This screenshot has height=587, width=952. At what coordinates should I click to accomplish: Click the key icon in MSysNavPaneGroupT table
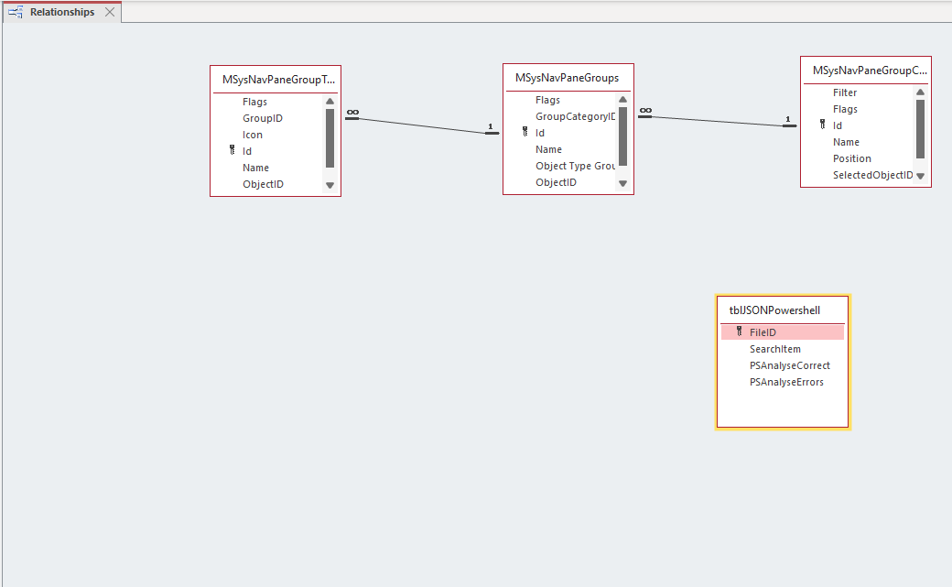pos(232,150)
